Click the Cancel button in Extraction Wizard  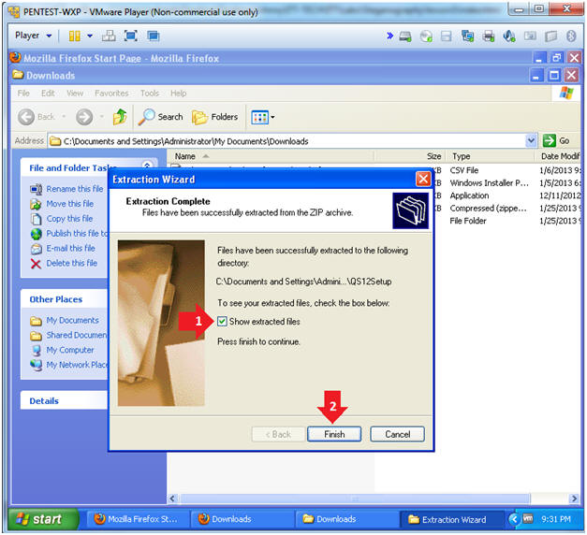click(x=397, y=434)
